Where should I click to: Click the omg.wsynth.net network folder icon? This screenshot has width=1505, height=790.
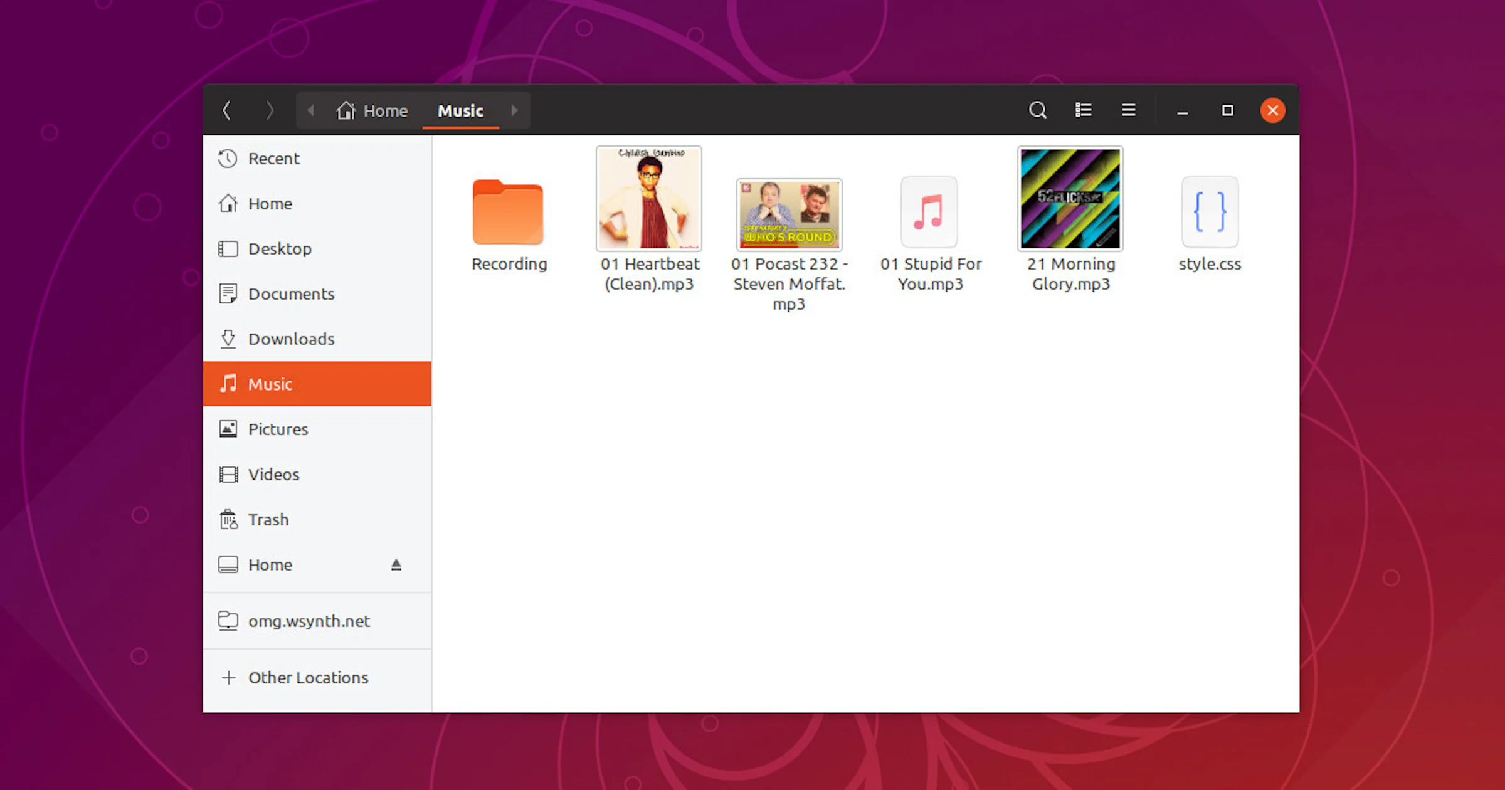tap(228, 621)
